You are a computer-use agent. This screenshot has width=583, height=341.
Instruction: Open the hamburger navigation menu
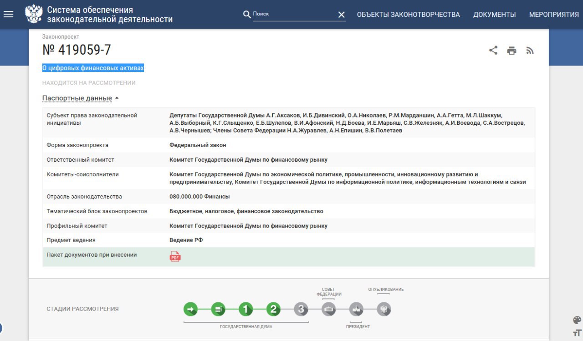click(8, 14)
